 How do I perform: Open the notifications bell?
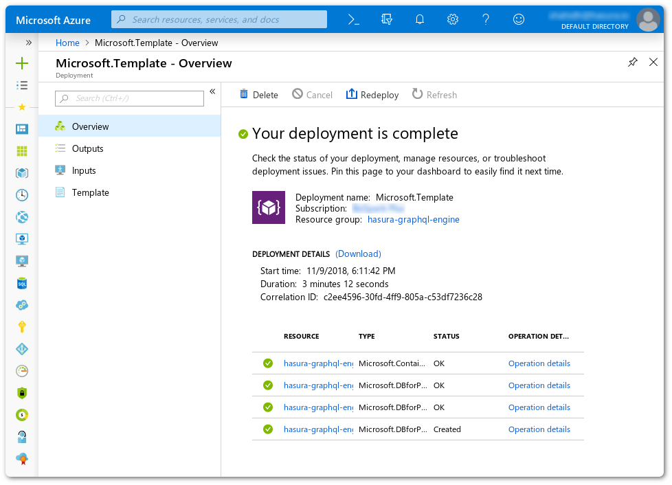(x=420, y=19)
